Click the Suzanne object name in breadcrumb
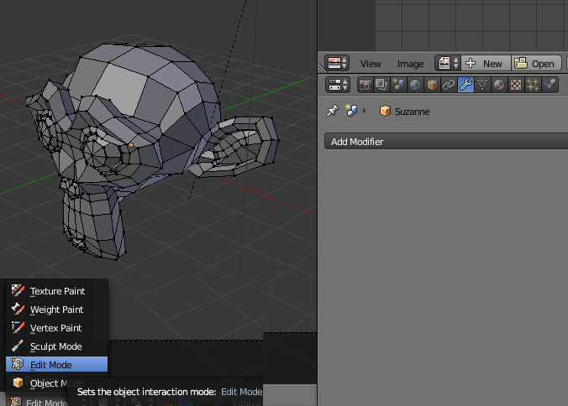The width and height of the screenshot is (568, 406). coord(413,112)
